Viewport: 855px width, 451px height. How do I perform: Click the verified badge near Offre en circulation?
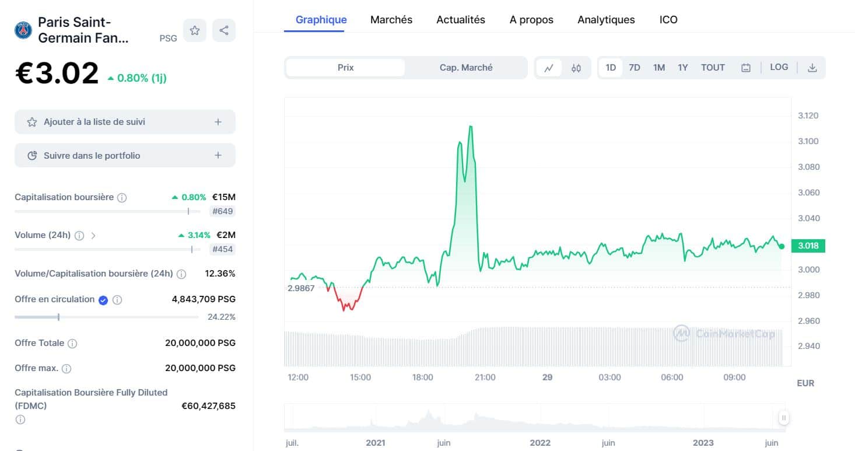click(103, 300)
